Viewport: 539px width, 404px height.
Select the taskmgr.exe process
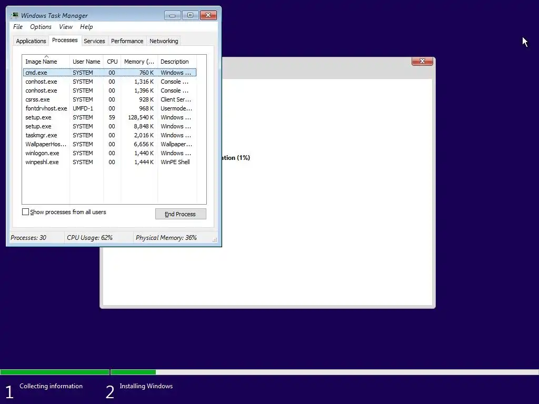109,135
